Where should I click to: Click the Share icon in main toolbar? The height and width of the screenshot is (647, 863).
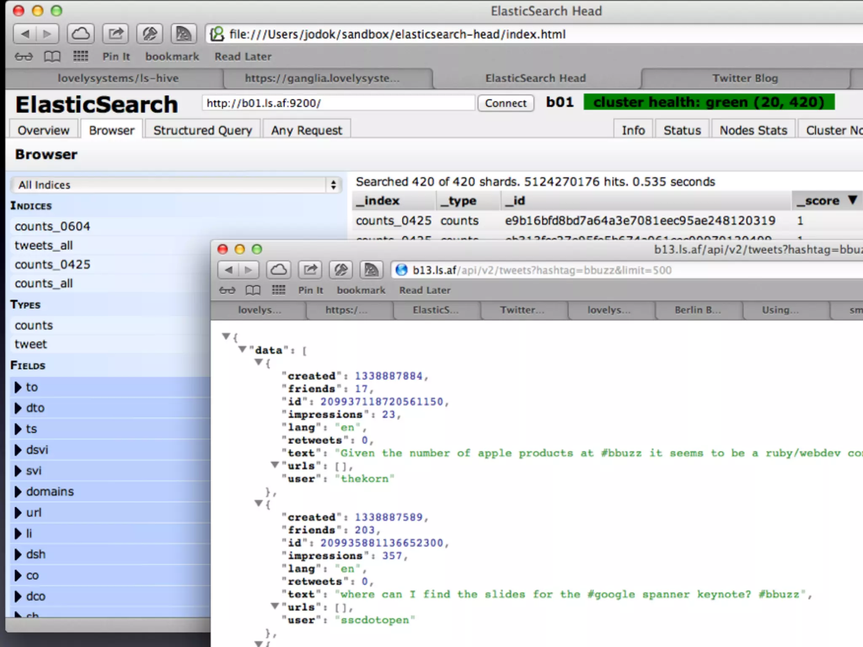pyautogui.click(x=115, y=34)
